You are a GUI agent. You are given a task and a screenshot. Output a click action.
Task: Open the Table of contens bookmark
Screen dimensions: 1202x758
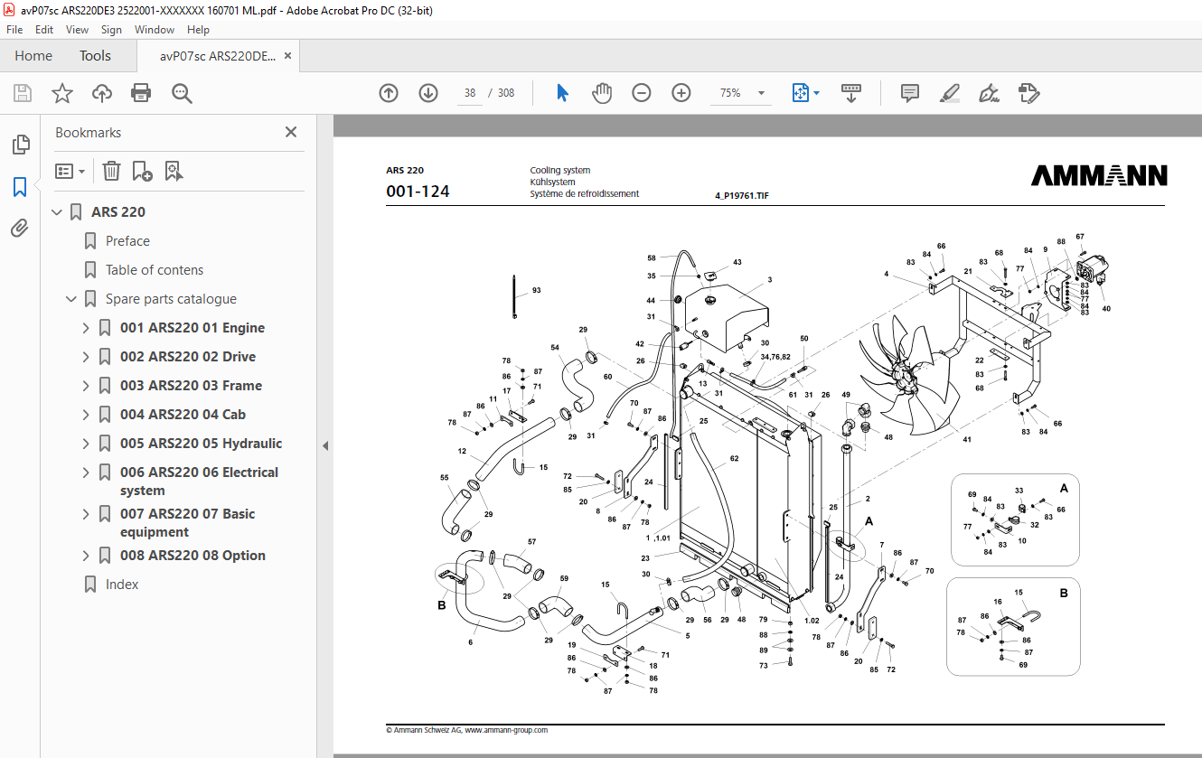[x=155, y=270]
